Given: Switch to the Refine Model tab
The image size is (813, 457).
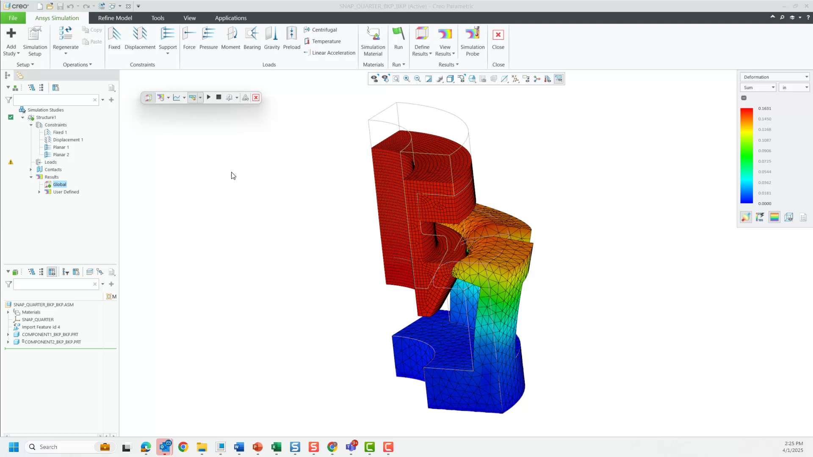Looking at the screenshot, I should 115,18.
